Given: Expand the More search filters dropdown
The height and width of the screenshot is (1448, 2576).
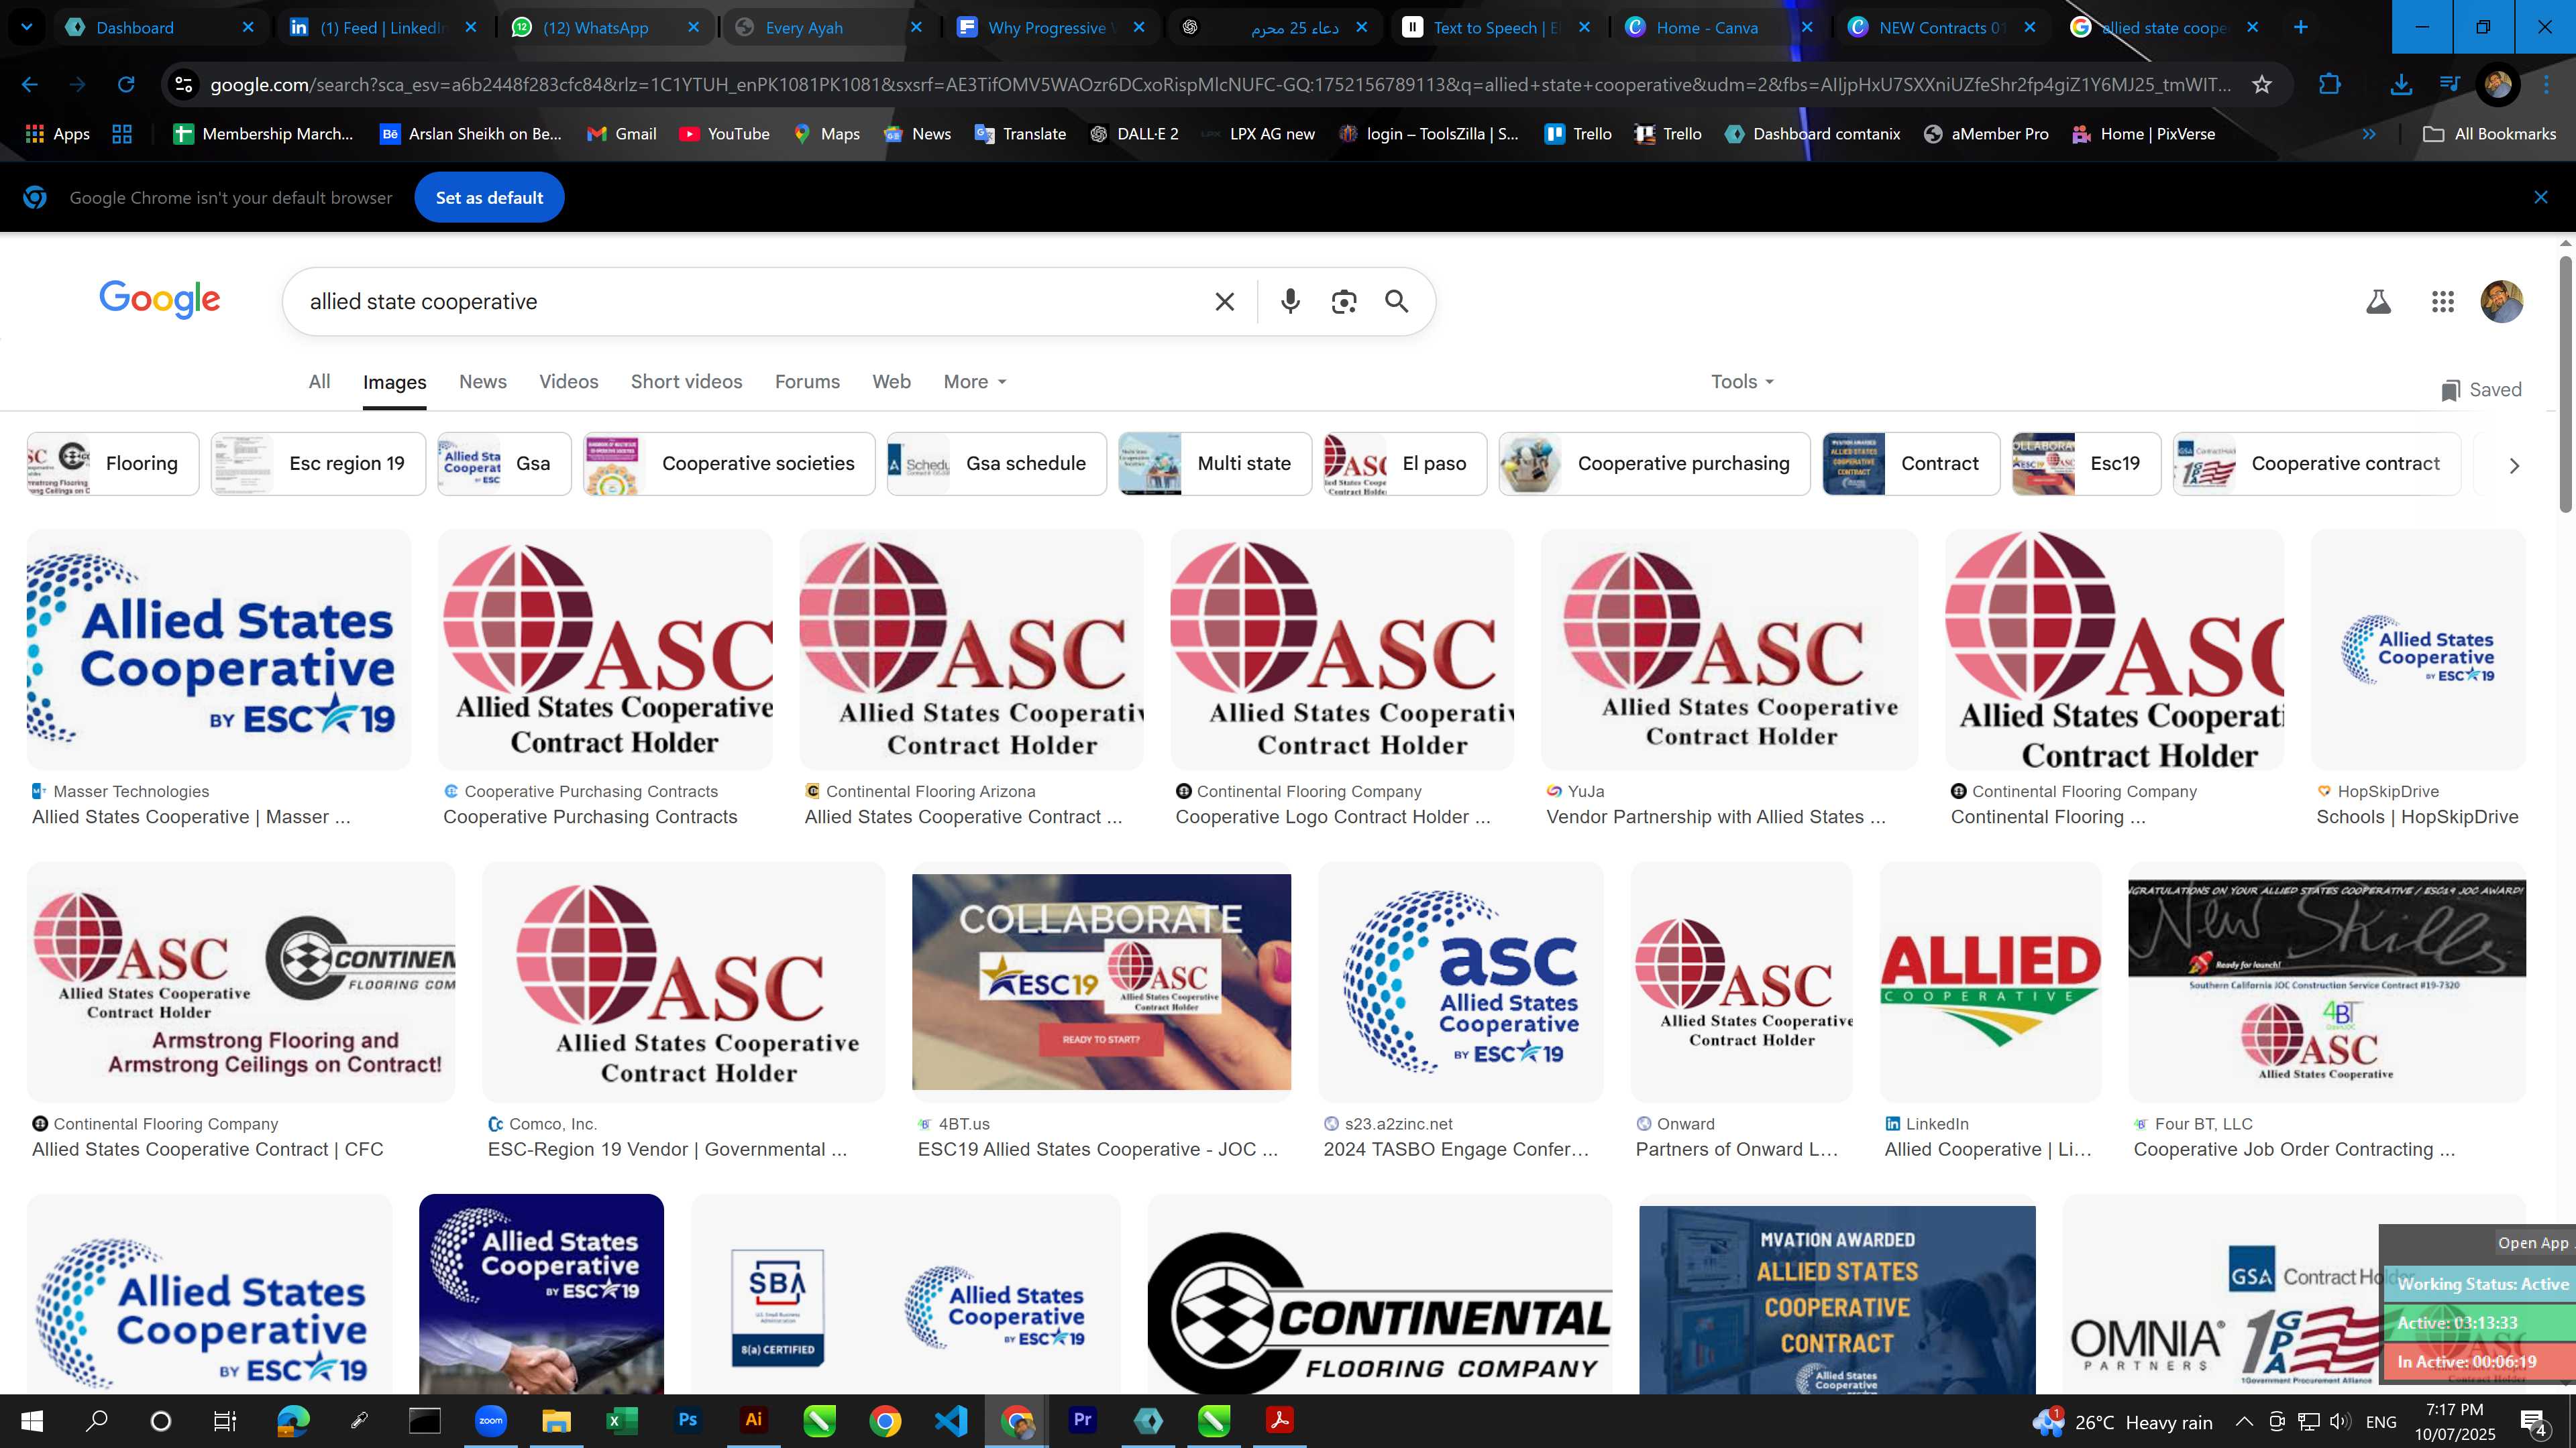Looking at the screenshot, I should click(x=975, y=381).
